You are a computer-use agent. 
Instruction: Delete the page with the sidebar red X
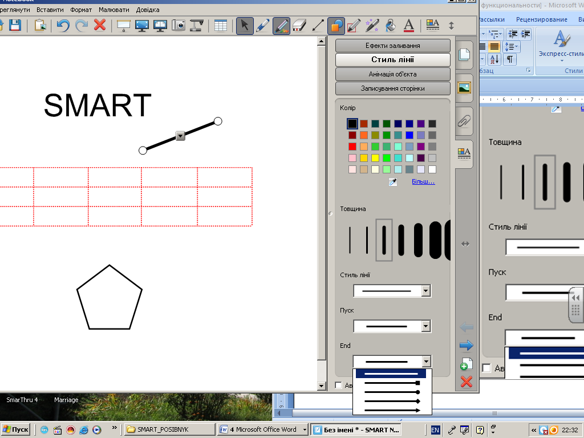pyautogui.click(x=467, y=382)
